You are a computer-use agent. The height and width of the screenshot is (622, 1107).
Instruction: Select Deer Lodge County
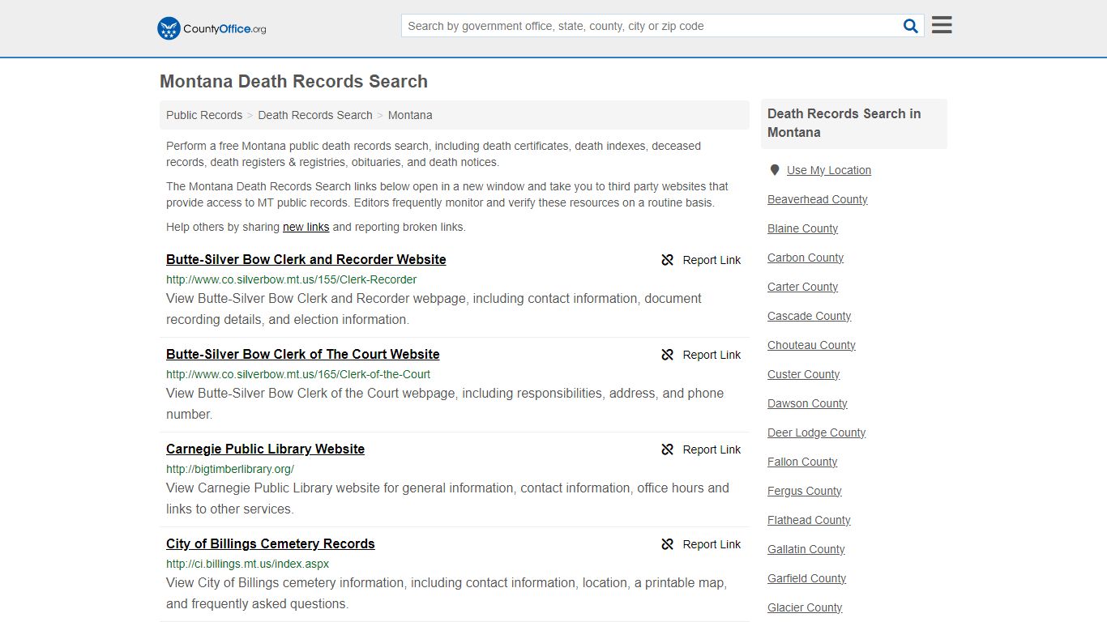pos(817,432)
